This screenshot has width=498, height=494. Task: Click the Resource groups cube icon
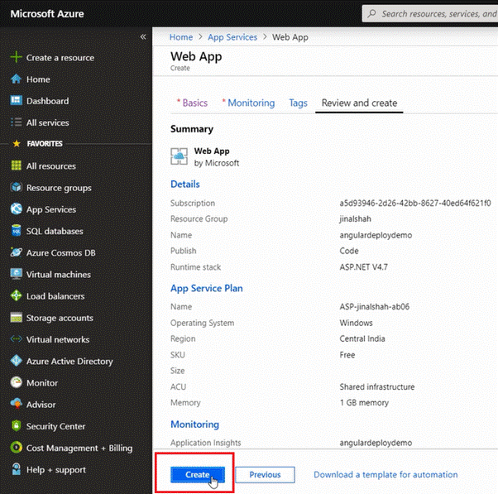pos(17,188)
